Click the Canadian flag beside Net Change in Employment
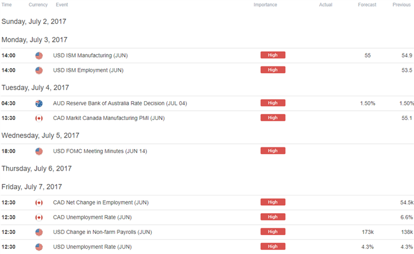Viewport: 414px width, 254px height. pos(39,202)
